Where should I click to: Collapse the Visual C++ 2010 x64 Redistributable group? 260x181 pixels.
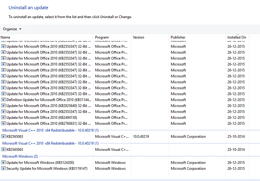[50, 130]
